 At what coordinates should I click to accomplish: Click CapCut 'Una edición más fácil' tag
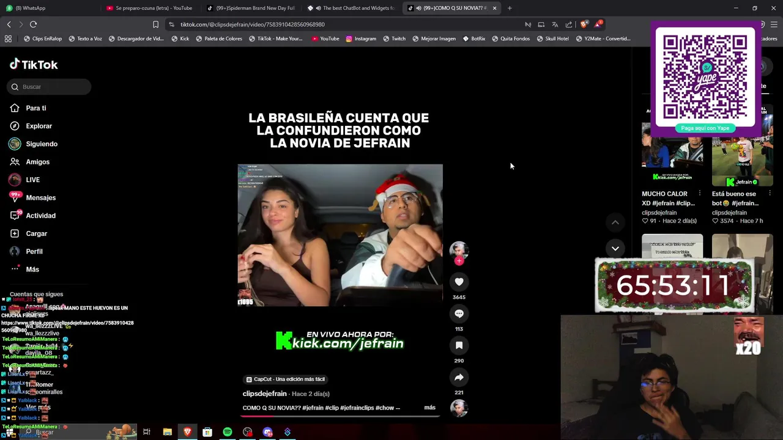tap(285, 379)
